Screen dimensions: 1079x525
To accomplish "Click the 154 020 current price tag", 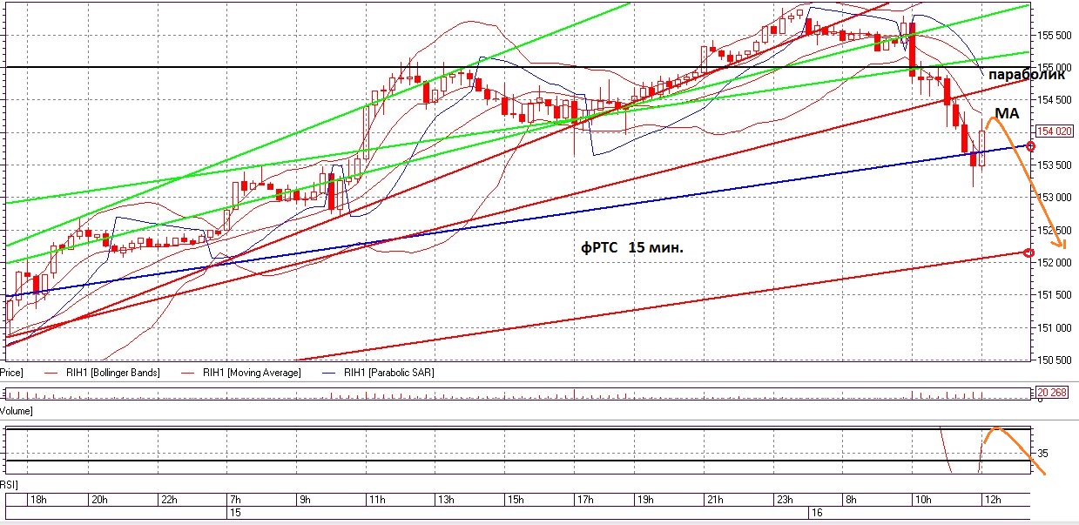I will [1054, 131].
